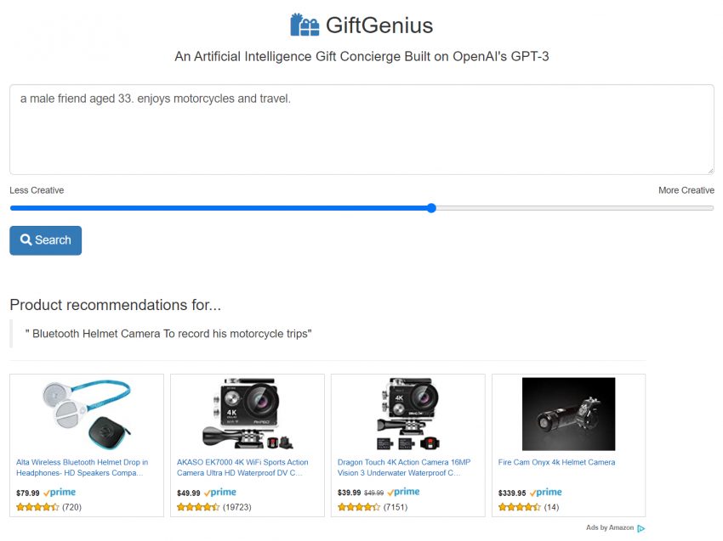Click the Fire Cam Onyx product image
The width and height of the screenshot is (723, 541).
coord(568,414)
